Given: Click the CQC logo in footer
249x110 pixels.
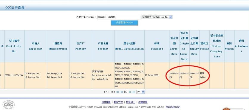Looking at the screenshot, I should (x=9, y=105).
